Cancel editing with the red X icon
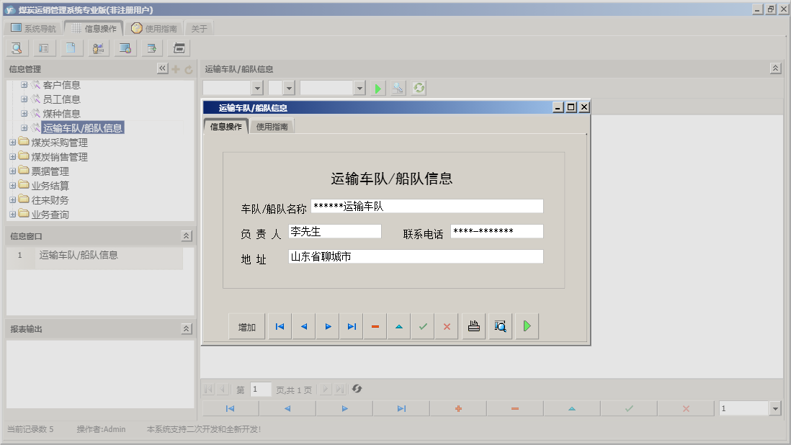Screen dimensions: 791x445 click(x=447, y=326)
